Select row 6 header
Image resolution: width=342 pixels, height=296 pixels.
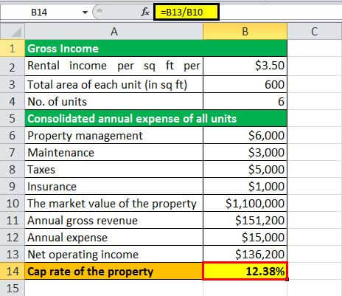13,135
